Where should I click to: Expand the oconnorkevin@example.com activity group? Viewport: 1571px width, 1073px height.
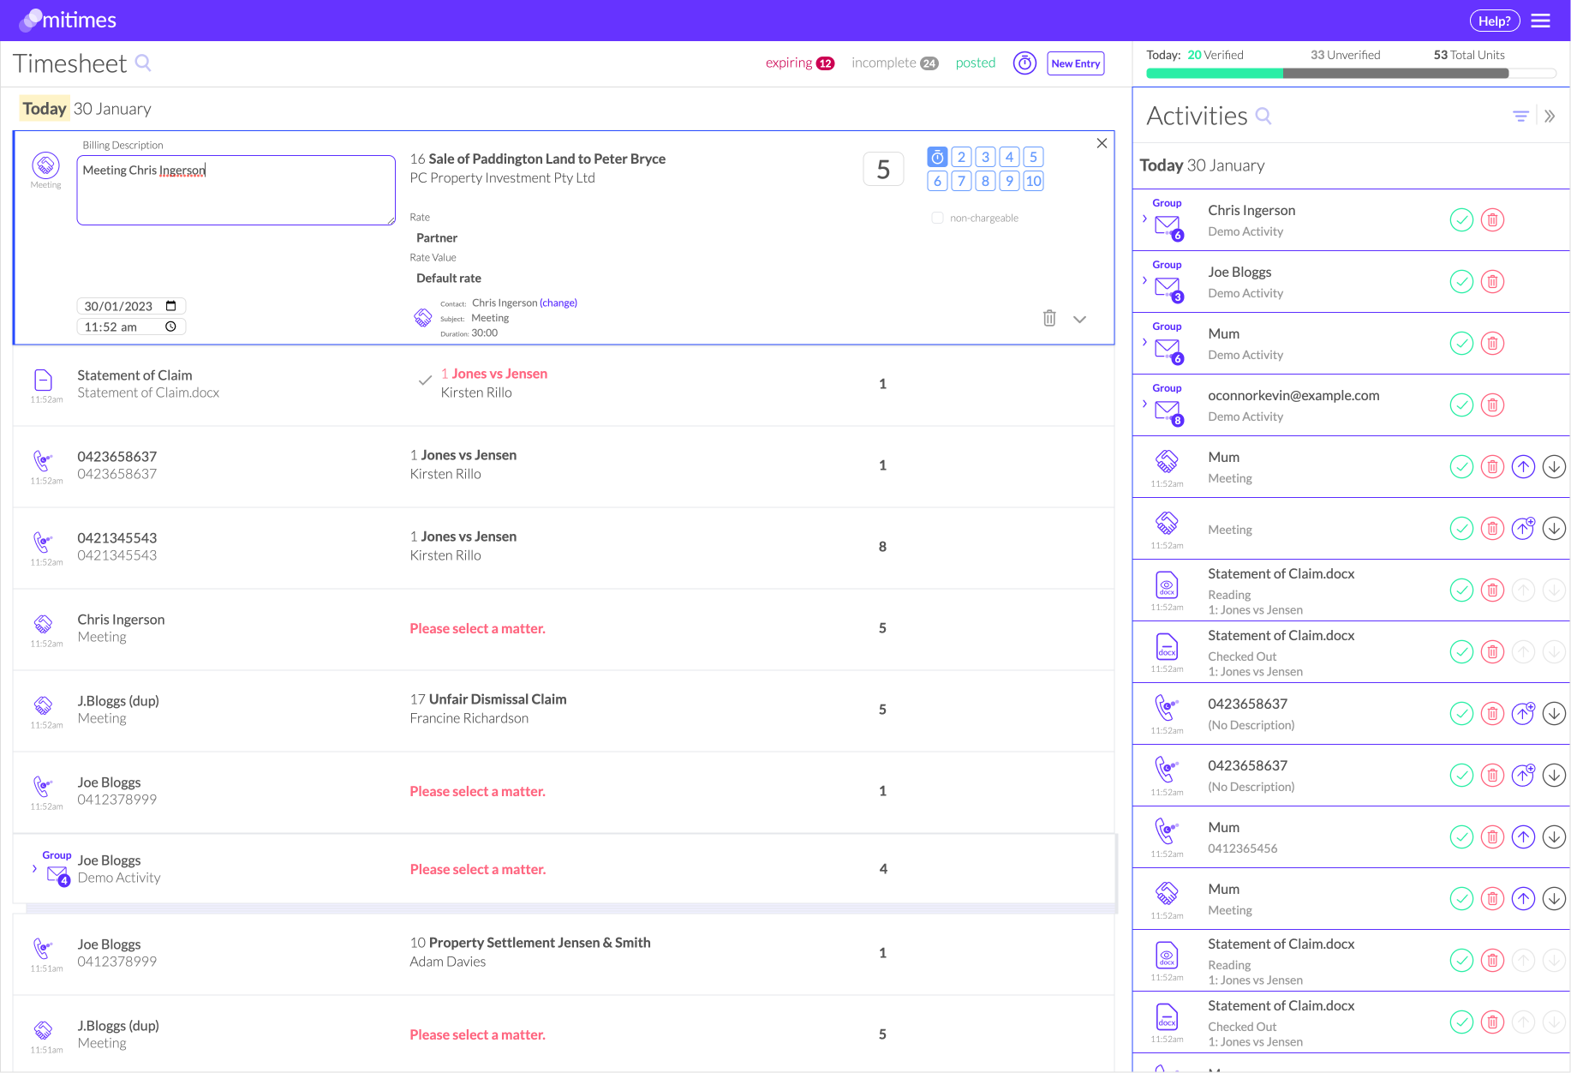[1144, 404]
